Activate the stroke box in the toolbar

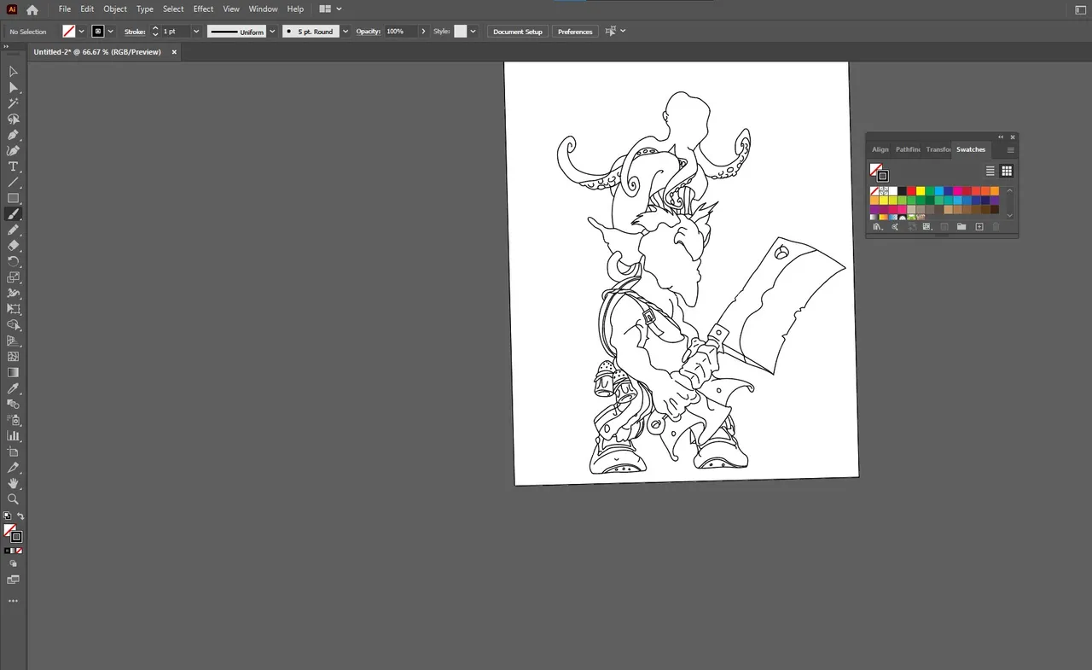point(16,537)
